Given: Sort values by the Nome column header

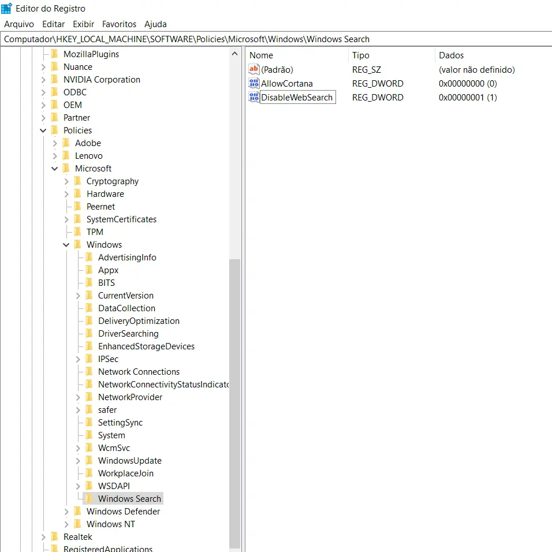Looking at the screenshot, I should [297, 55].
